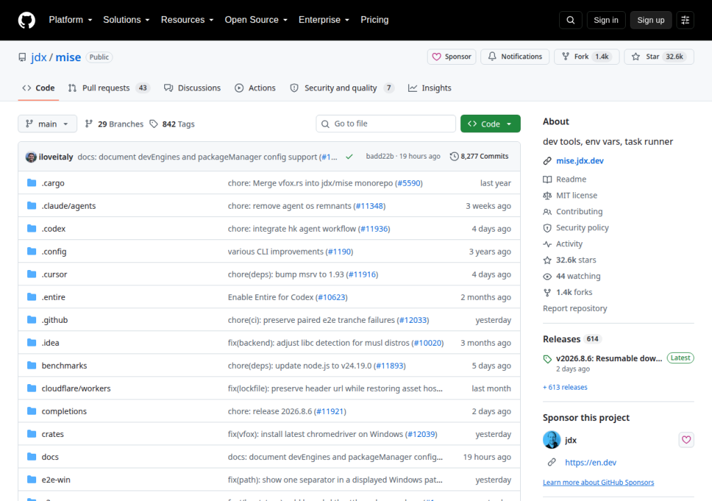
Task: Open Readme book icon link
Action: (x=565, y=179)
